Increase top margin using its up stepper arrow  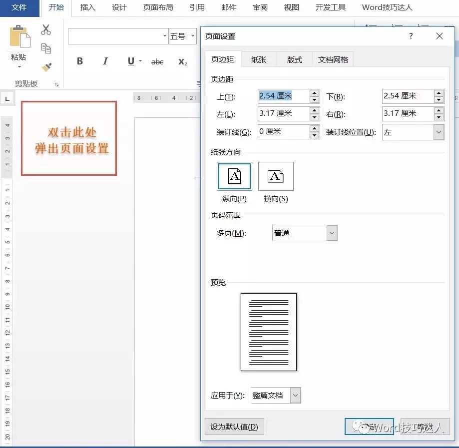pos(314,93)
